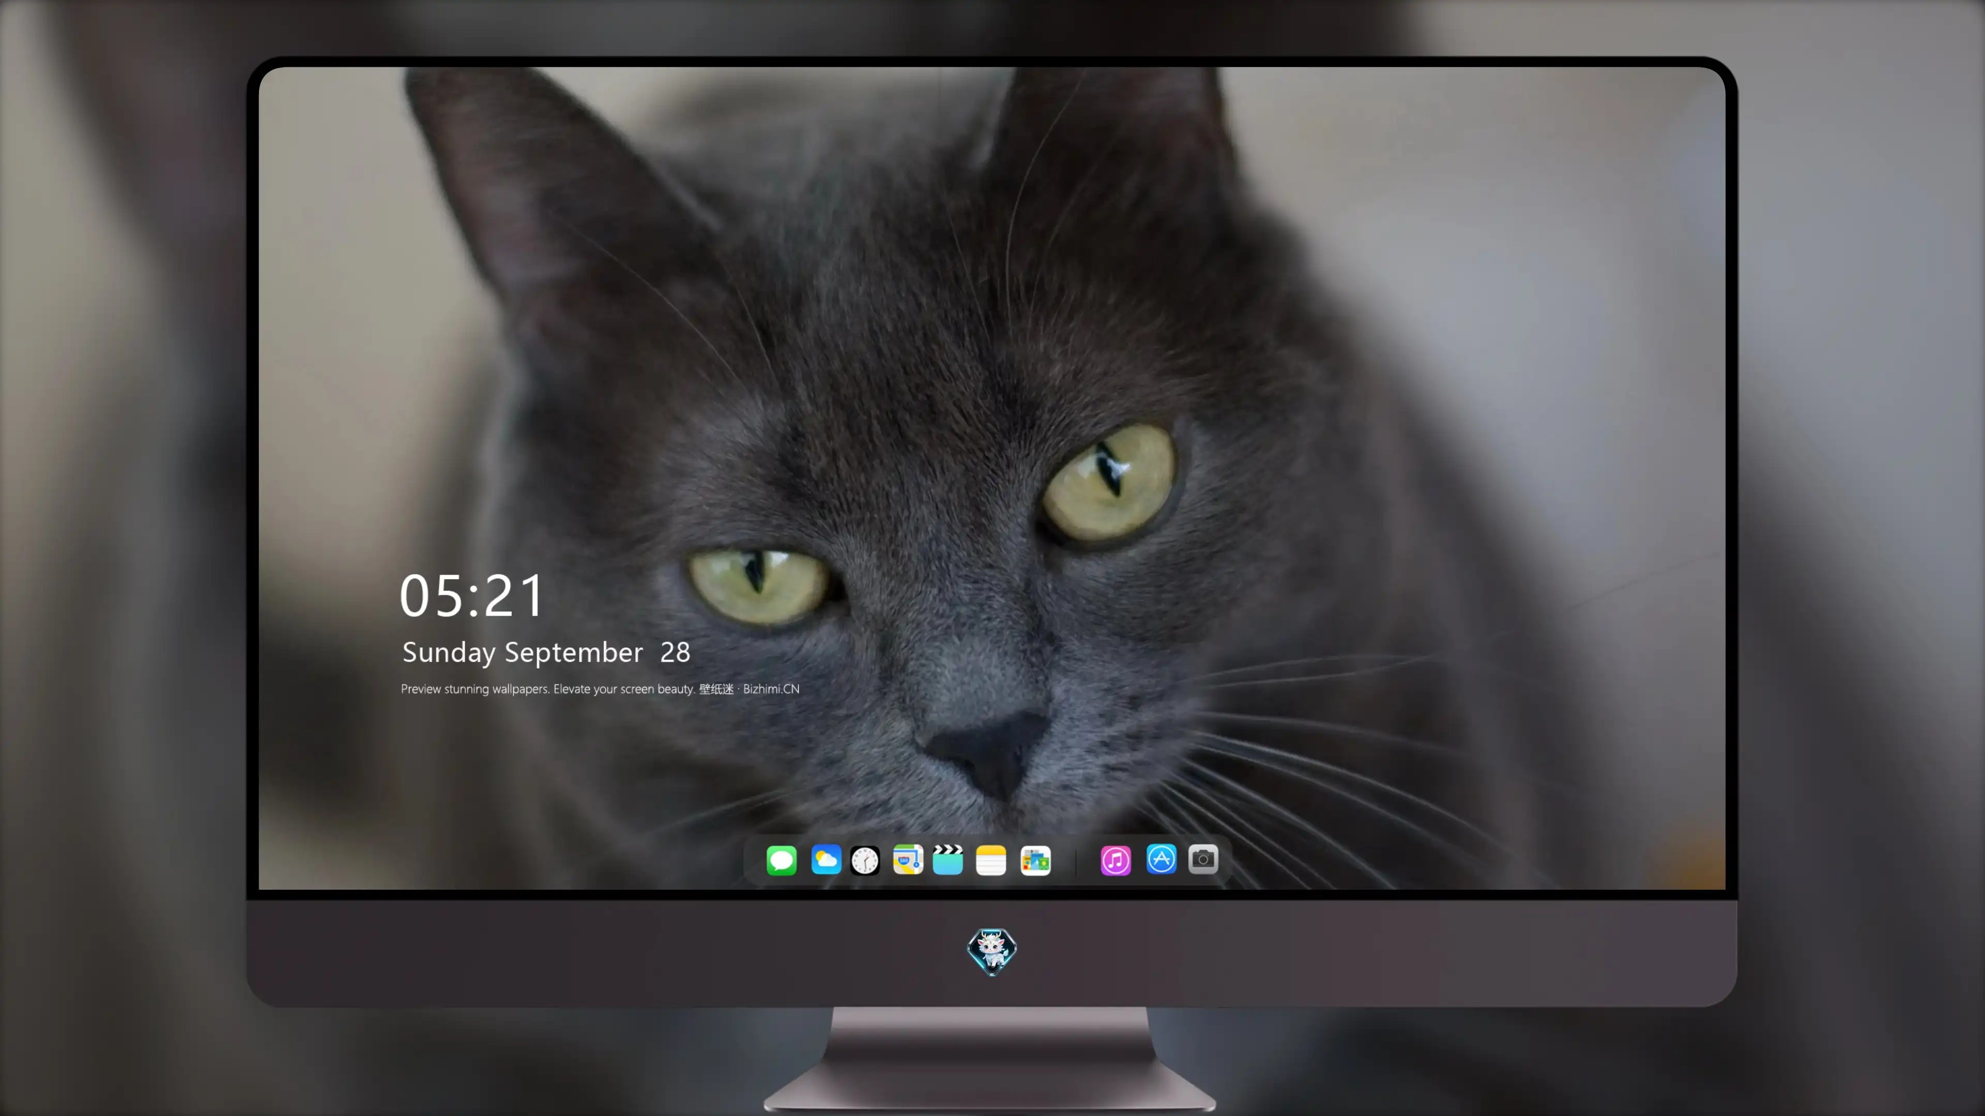The height and width of the screenshot is (1116, 1985).
Task: Open the Messages app in dock
Action: pyautogui.click(x=782, y=860)
